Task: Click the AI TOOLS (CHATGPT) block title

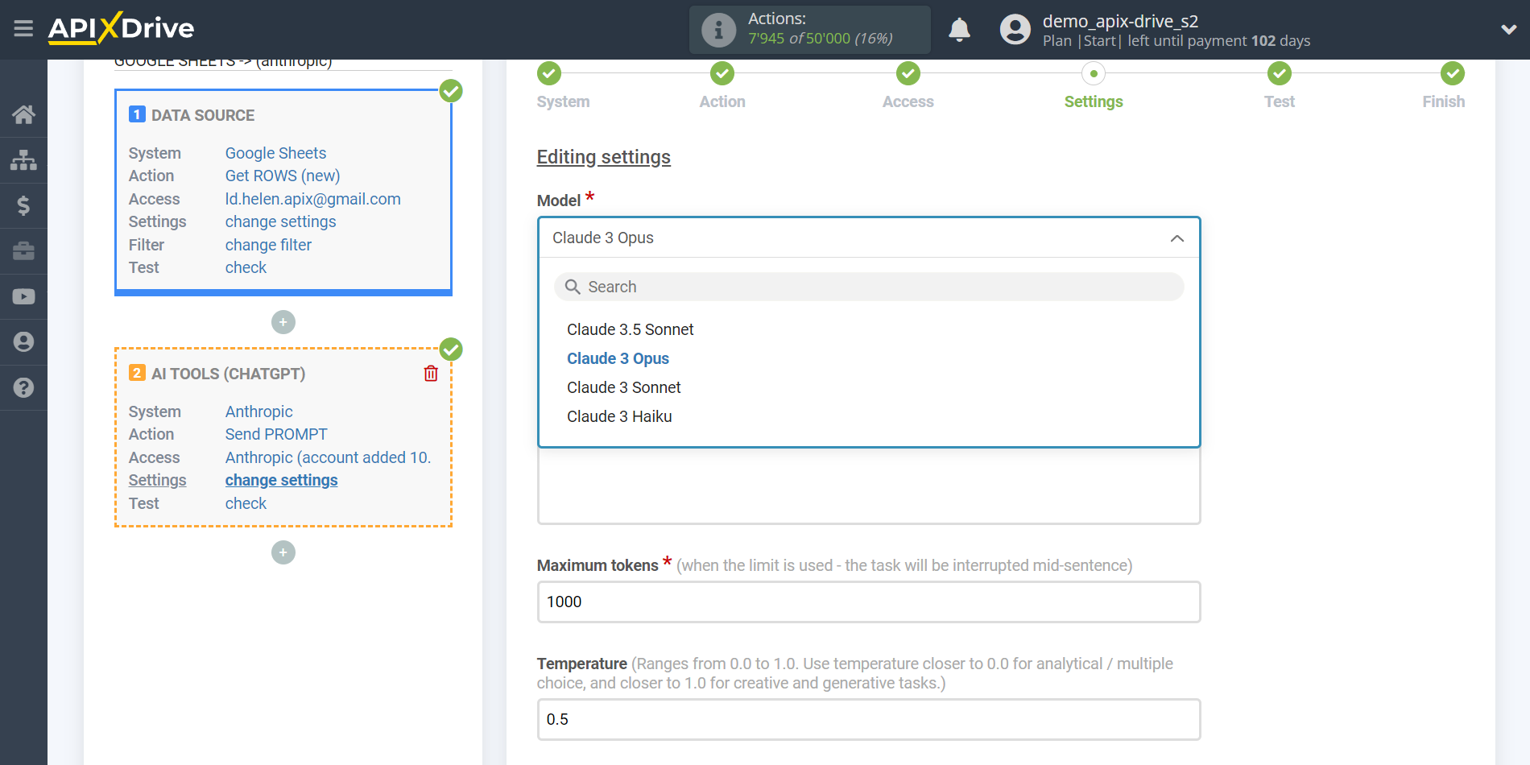Action: 228,374
